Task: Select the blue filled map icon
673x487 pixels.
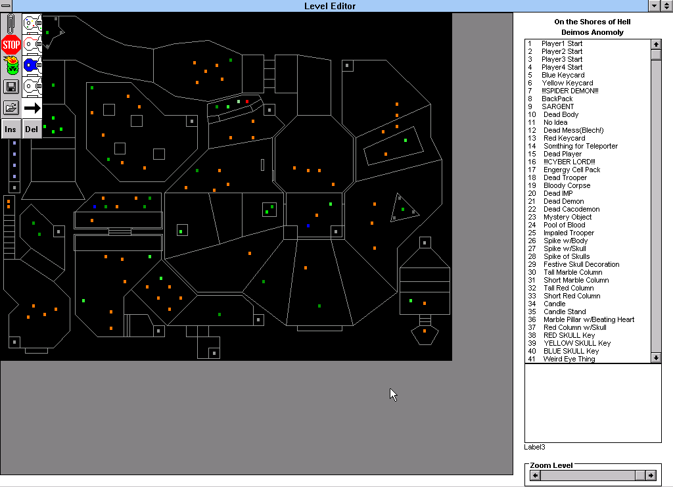Action: point(32,65)
